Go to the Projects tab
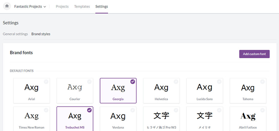Viewport: 279px width, 131px height. (62, 7)
